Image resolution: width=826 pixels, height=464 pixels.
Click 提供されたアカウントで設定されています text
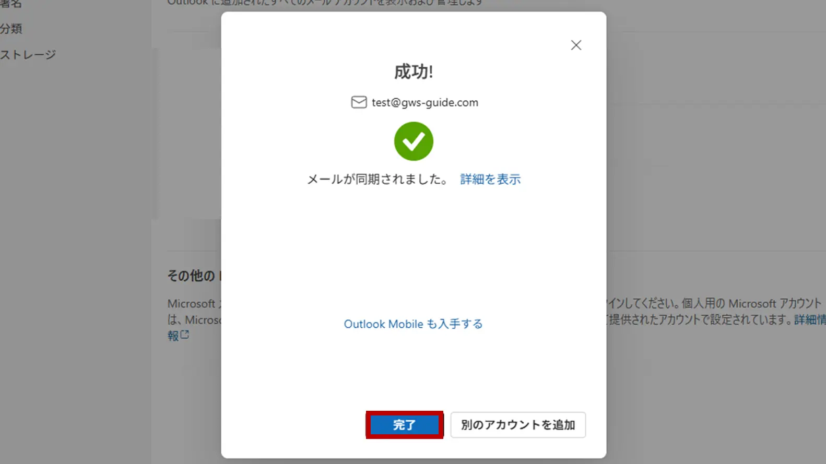coord(701,319)
